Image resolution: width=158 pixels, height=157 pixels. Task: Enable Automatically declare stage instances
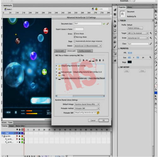pos(75,41)
